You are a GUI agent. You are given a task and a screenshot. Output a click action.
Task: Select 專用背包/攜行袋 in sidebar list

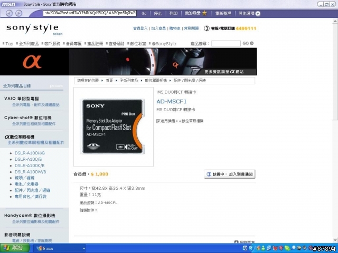point(31,197)
